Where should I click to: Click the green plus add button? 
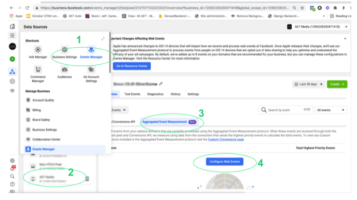pyautogui.click(x=12, y=59)
